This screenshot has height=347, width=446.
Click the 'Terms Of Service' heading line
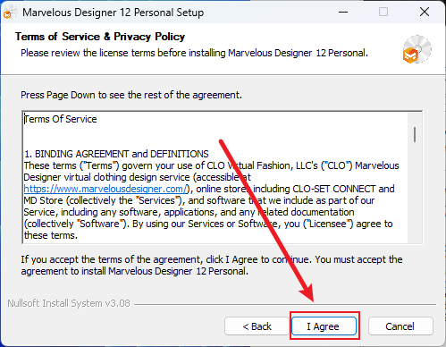pyautogui.click(x=61, y=119)
